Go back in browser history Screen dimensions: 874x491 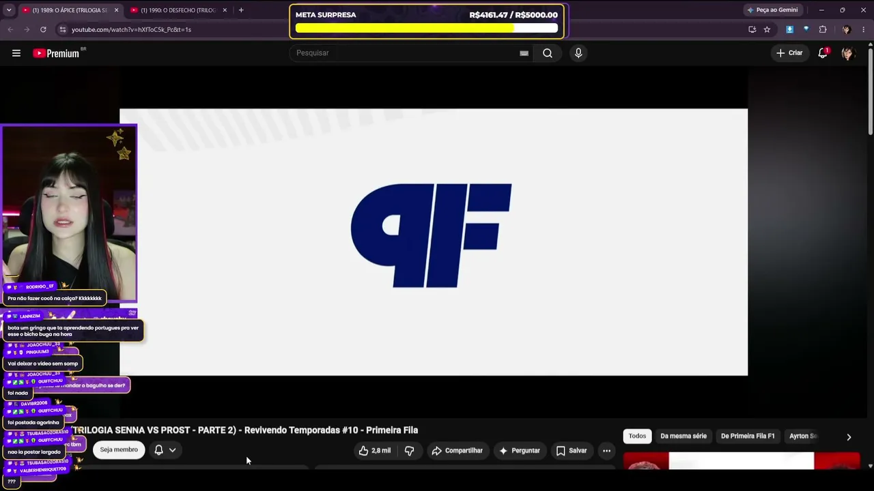[x=10, y=29]
